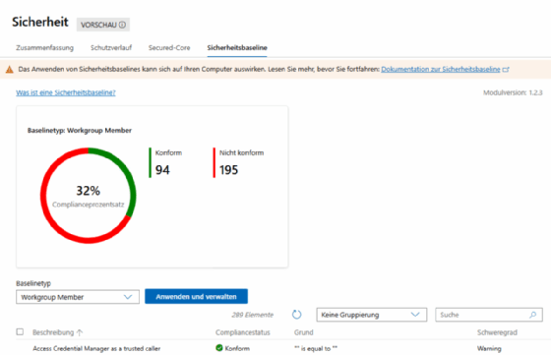Click the Baselinetyp: Workgroup Member heading

click(x=80, y=130)
